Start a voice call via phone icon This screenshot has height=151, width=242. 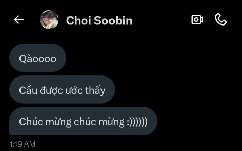tap(221, 19)
